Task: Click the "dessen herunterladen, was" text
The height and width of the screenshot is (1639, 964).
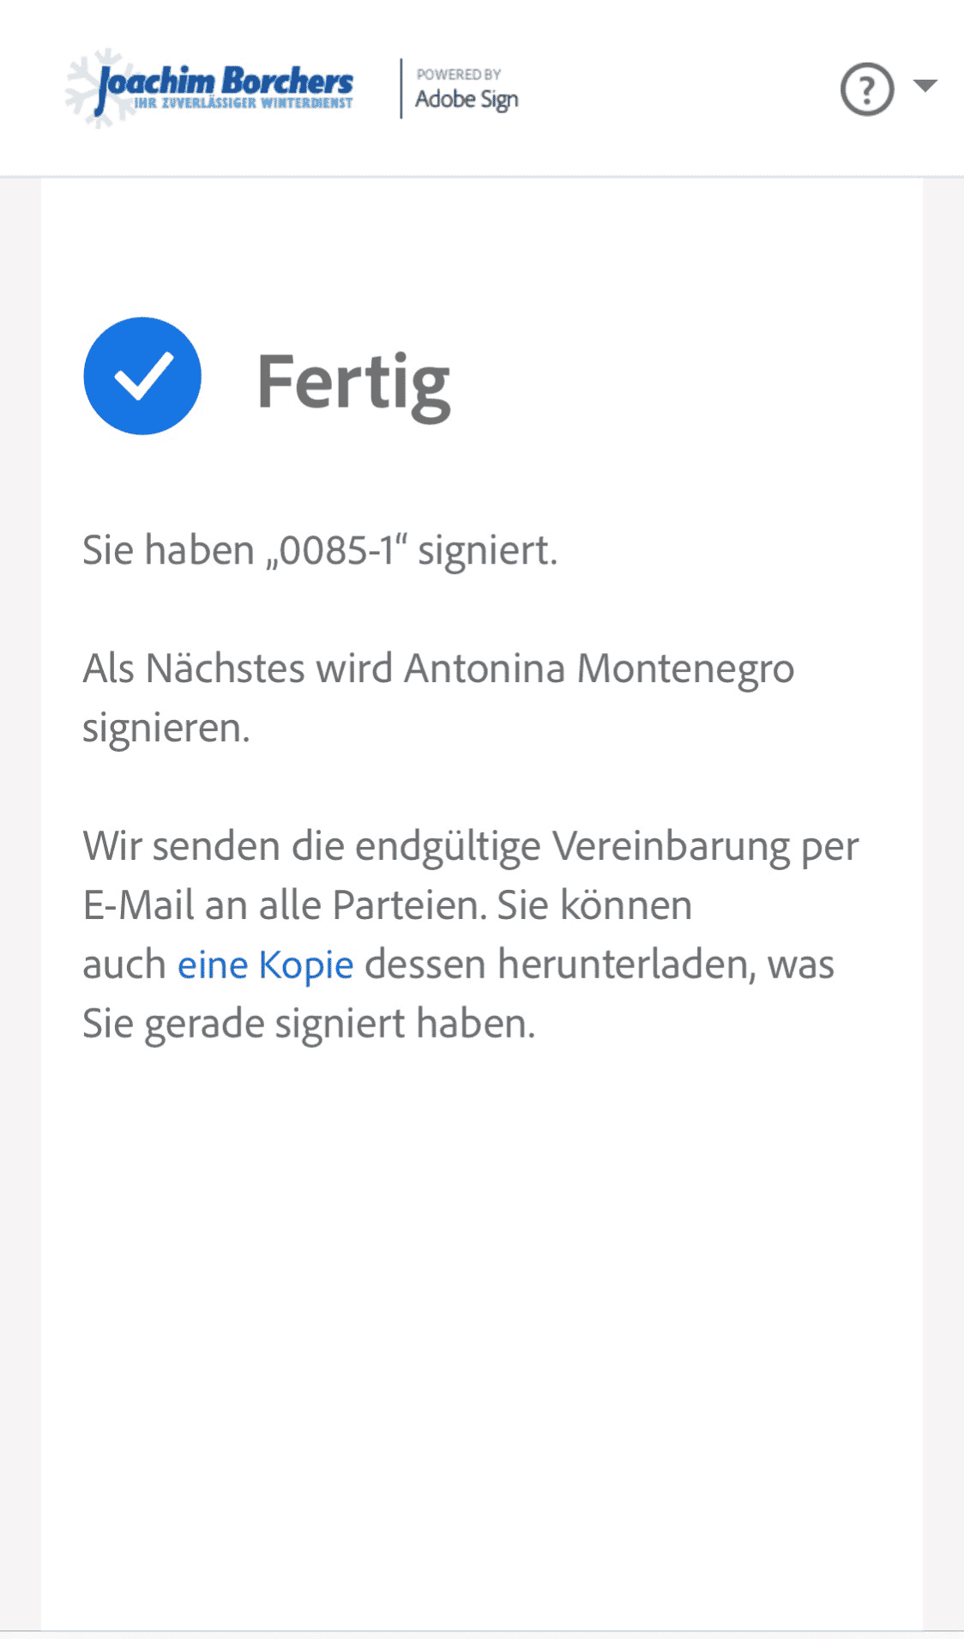Action: click(599, 965)
